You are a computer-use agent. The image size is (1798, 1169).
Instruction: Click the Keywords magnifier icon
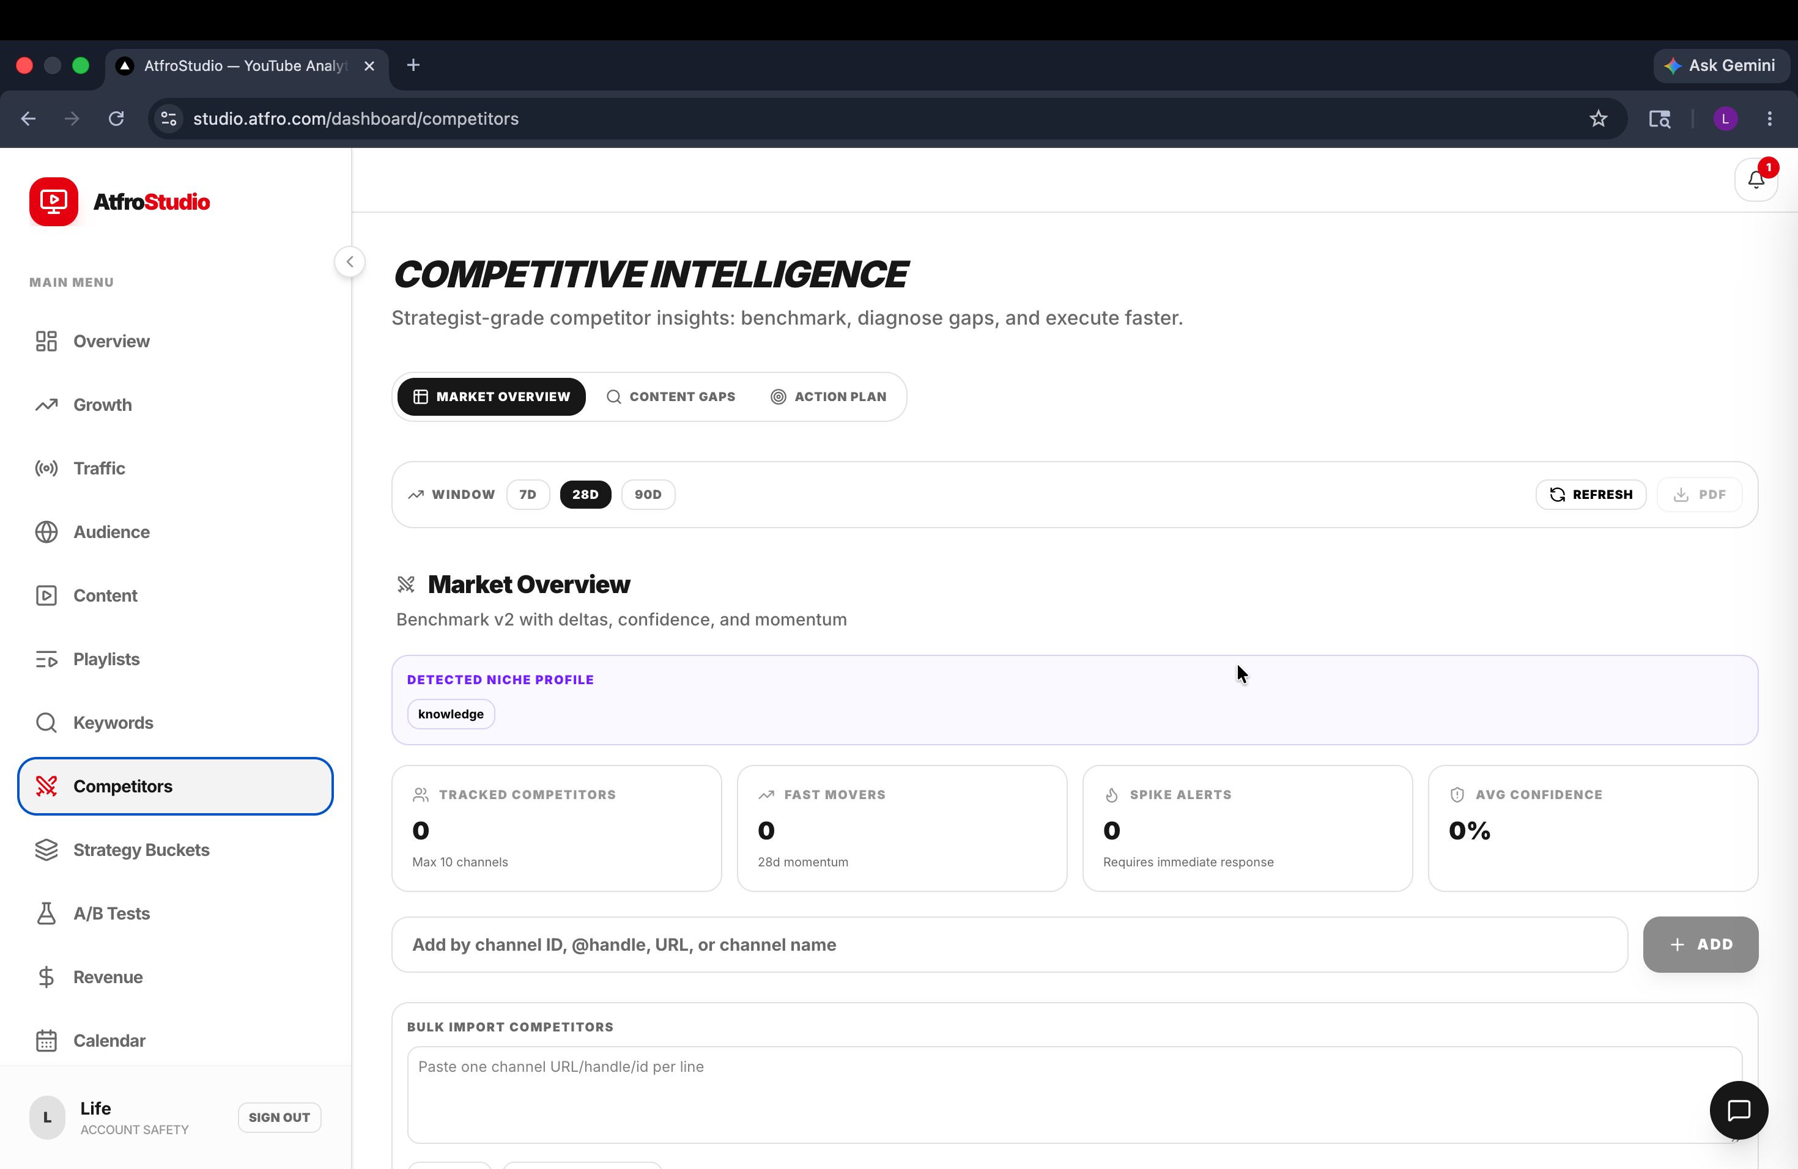[x=46, y=723]
